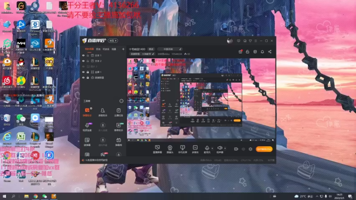The height and width of the screenshot is (200, 356).
Task: Open the 视频连麦 tool
Action: (x=87, y=127)
